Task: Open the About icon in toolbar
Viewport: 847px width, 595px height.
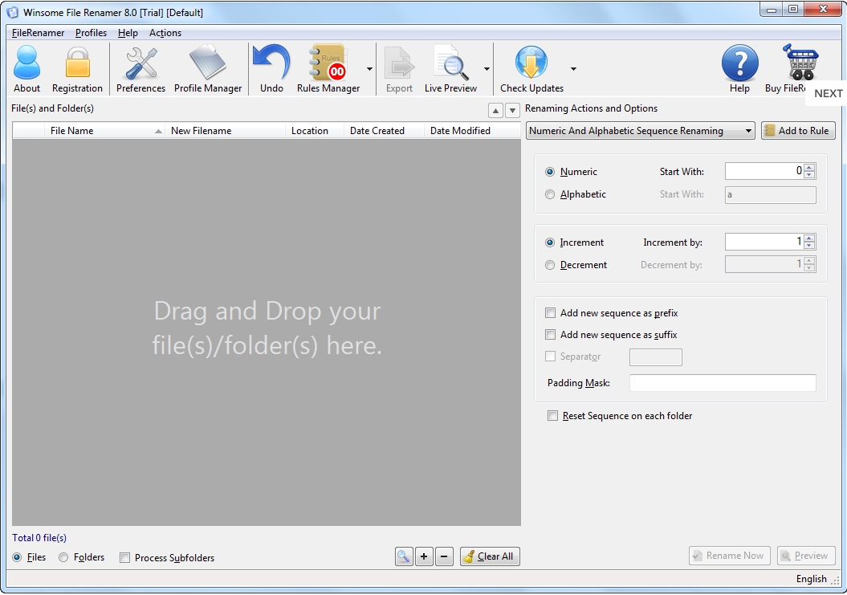Action: (26, 69)
